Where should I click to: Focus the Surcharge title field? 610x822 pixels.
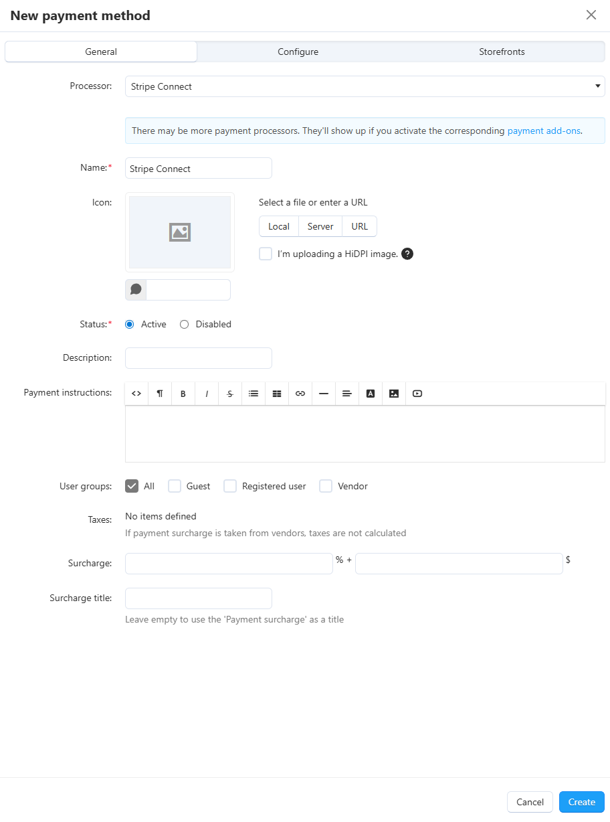coord(199,598)
